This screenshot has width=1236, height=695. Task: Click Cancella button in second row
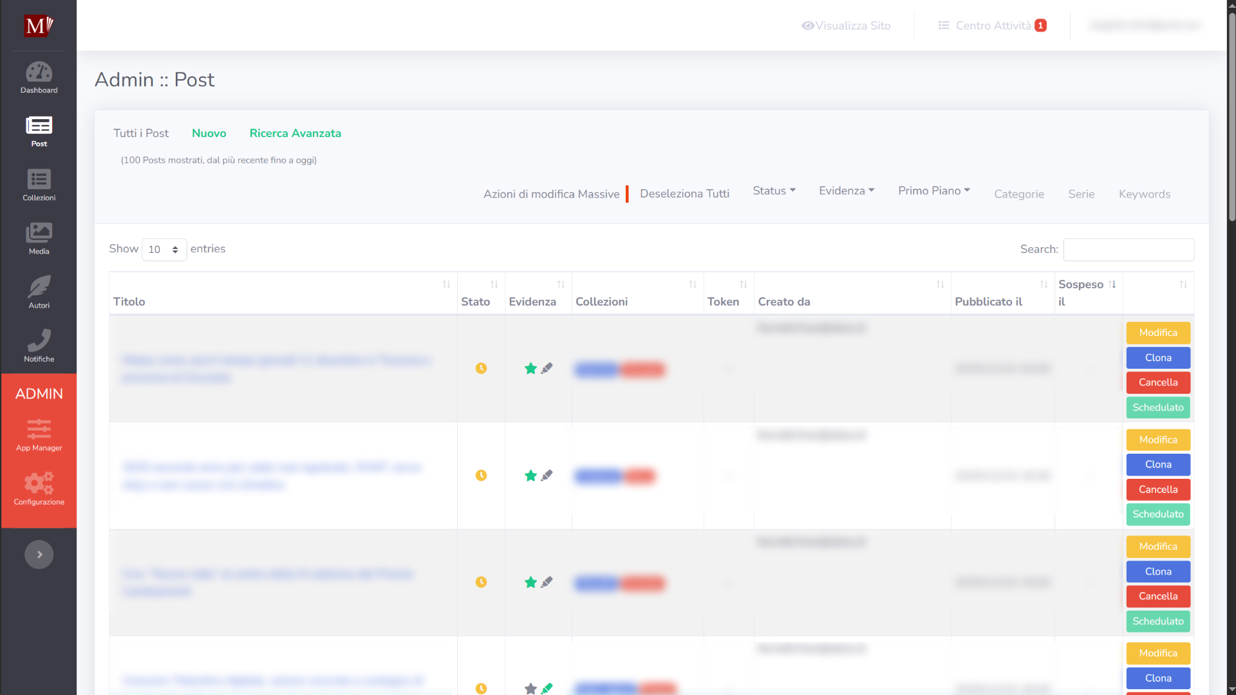click(1157, 490)
